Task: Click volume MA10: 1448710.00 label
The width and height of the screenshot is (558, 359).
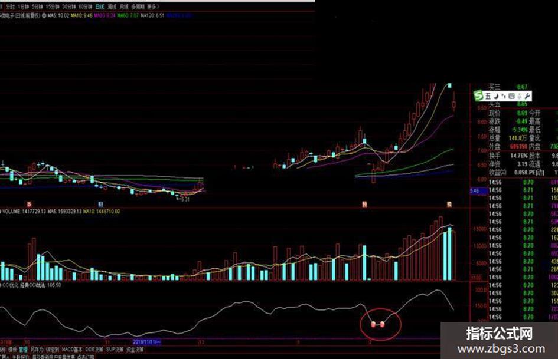Action: click(102, 212)
